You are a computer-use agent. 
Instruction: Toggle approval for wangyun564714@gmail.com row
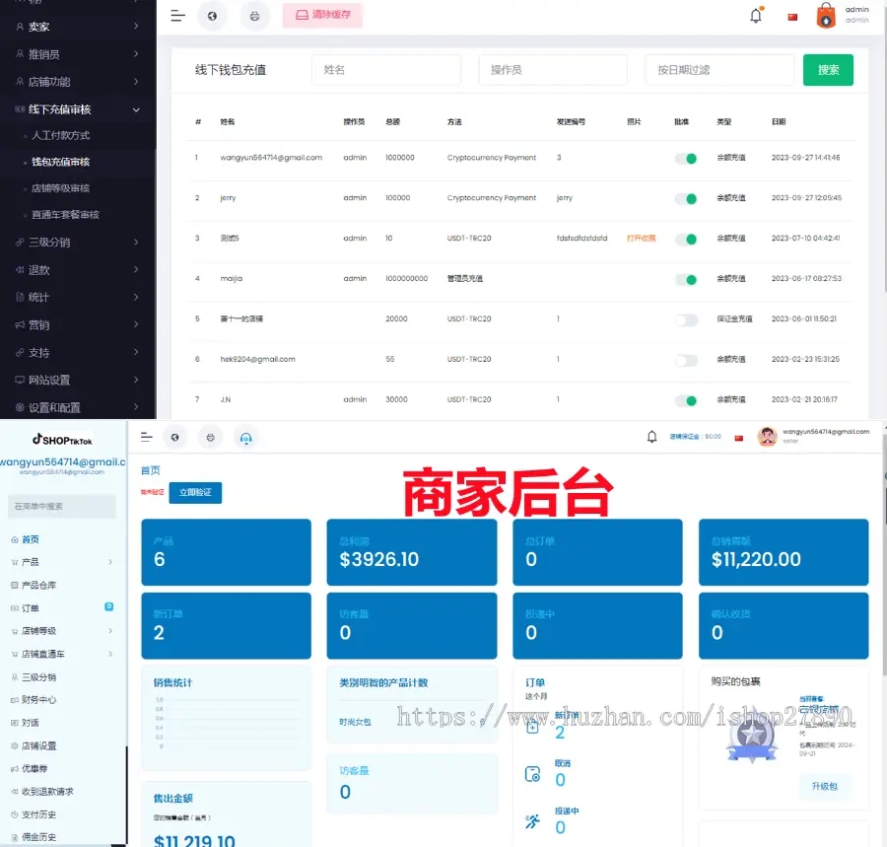pyautogui.click(x=686, y=158)
